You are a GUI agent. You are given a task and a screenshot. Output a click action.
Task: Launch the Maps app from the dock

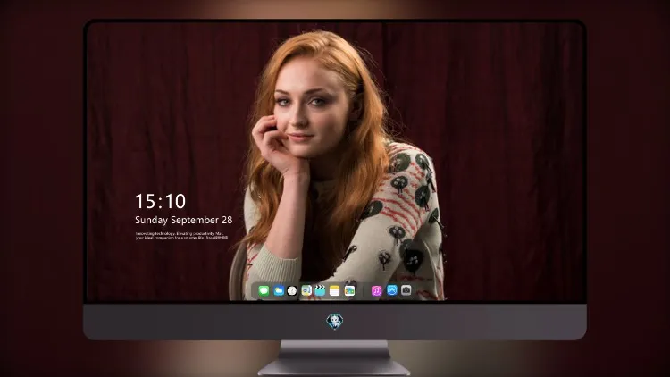(x=306, y=290)
